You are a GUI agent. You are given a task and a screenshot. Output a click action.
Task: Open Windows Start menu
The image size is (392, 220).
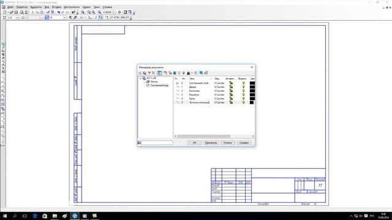click(5, 216)
